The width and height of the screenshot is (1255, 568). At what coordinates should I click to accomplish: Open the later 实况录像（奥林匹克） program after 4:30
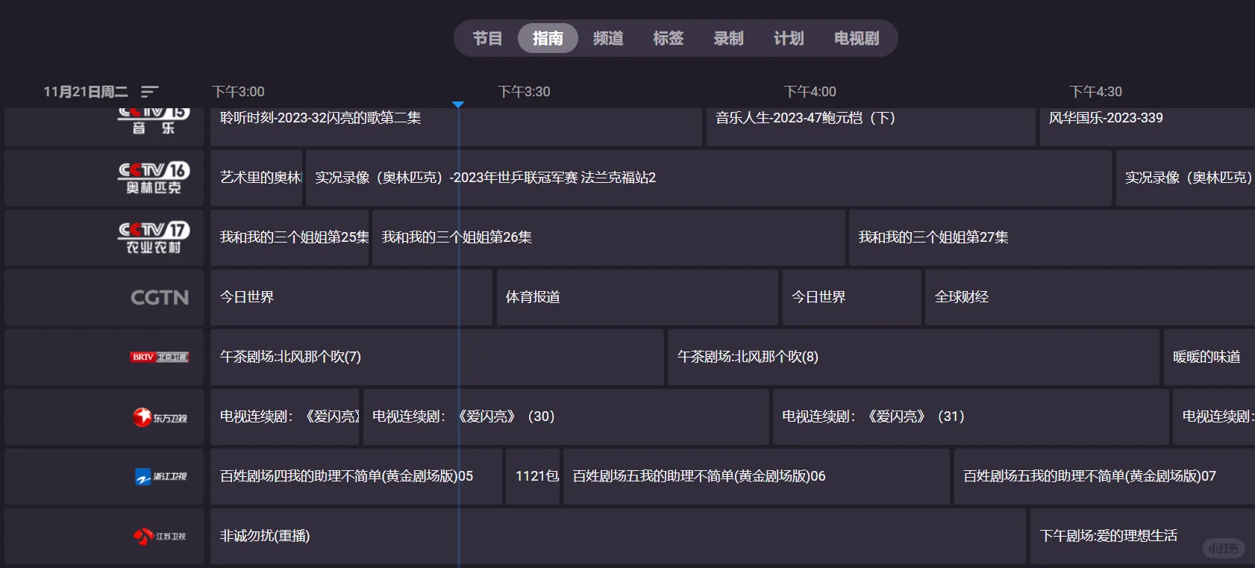(1186, 178)
